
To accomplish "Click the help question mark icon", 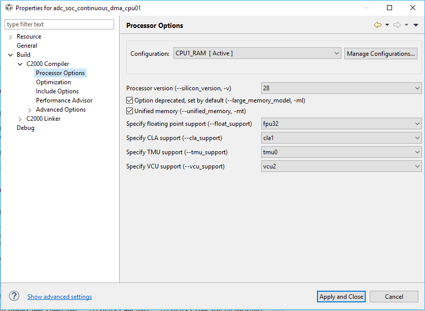I will pyautogui.click(x=14, y=296).
